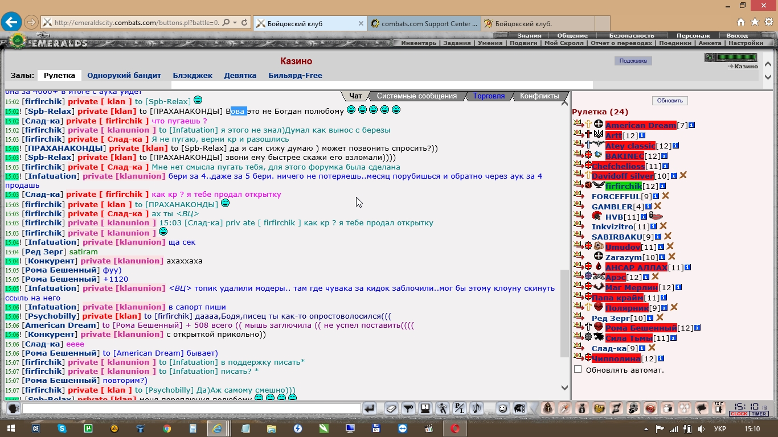
Task: Open info for American Dream
Action: (x=691, y=125)
